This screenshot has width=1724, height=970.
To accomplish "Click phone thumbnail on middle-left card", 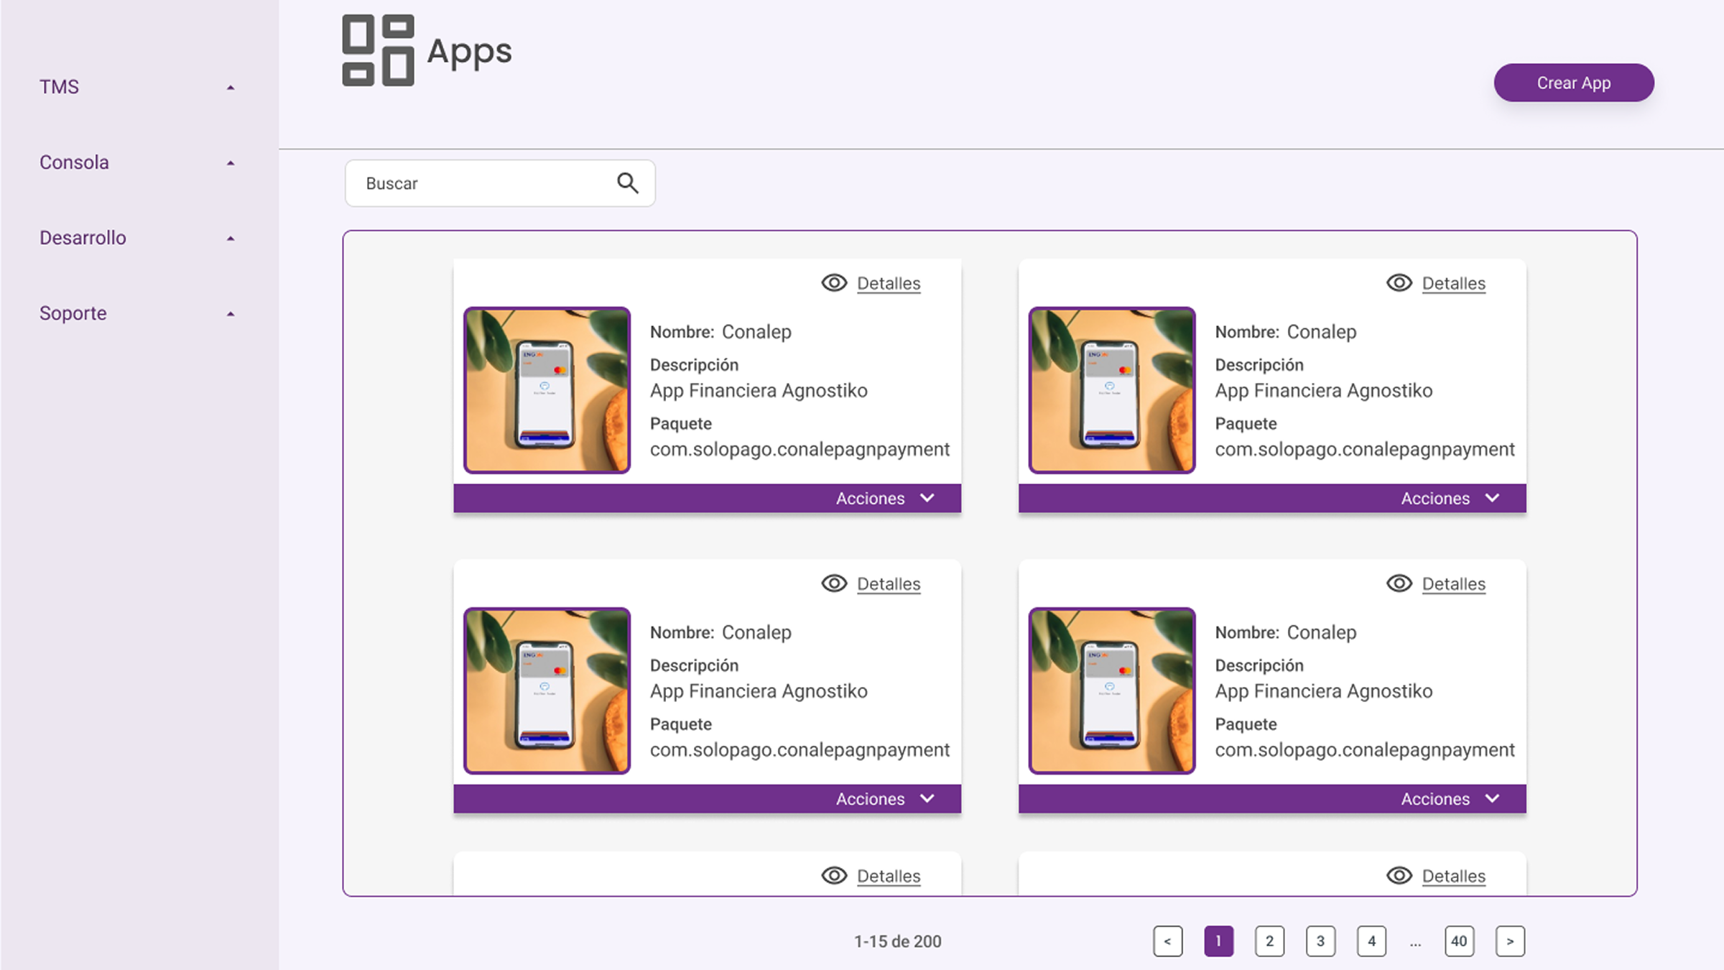I will [x=547, y=690].
